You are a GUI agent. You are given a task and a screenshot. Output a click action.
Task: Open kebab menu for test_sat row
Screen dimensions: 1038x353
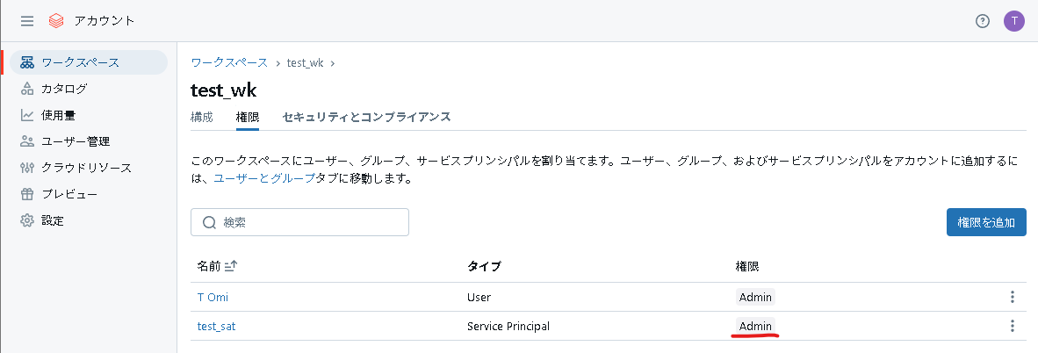point(1013,326)
